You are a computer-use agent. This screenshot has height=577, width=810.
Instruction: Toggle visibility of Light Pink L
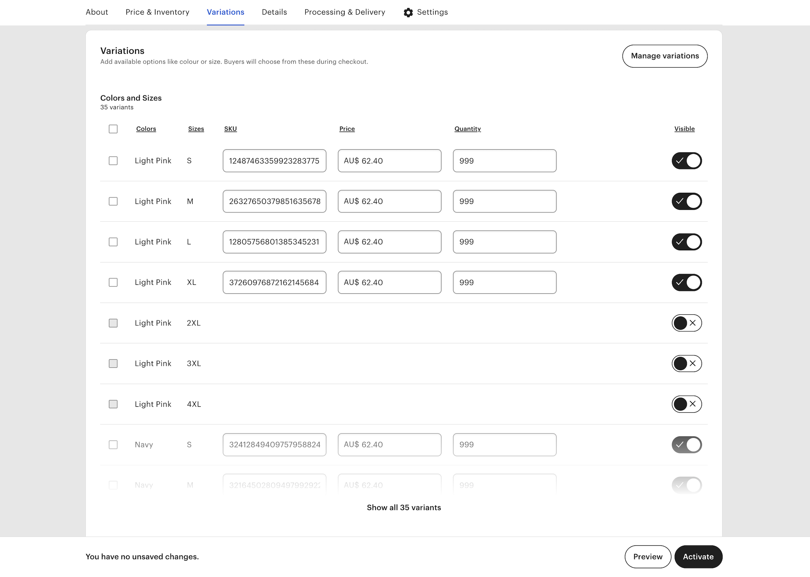pos(686,242)
